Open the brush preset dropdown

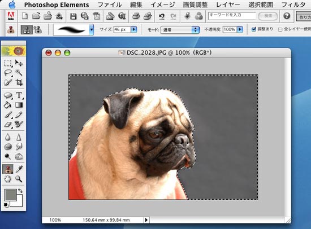pos(91,30)
